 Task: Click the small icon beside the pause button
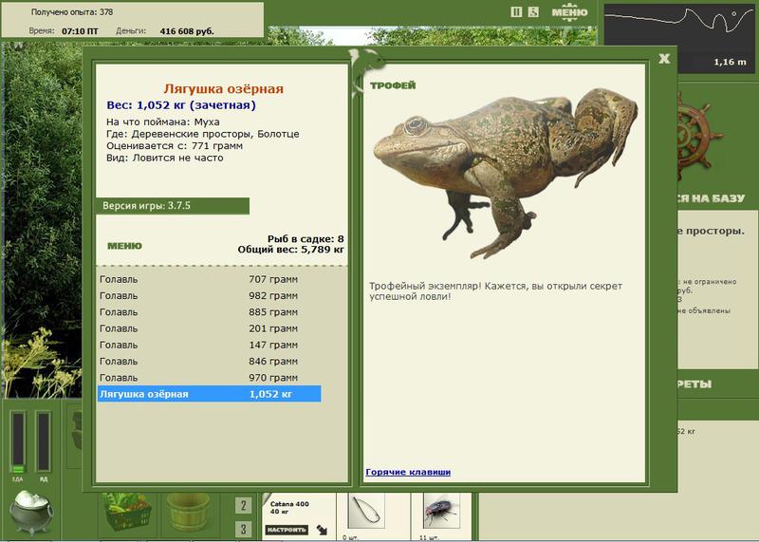pyautogui.click(x=533, y=12)
